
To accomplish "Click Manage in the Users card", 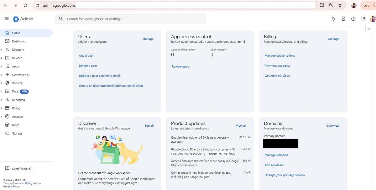I will pyautogui.click(x=148, y=39).
